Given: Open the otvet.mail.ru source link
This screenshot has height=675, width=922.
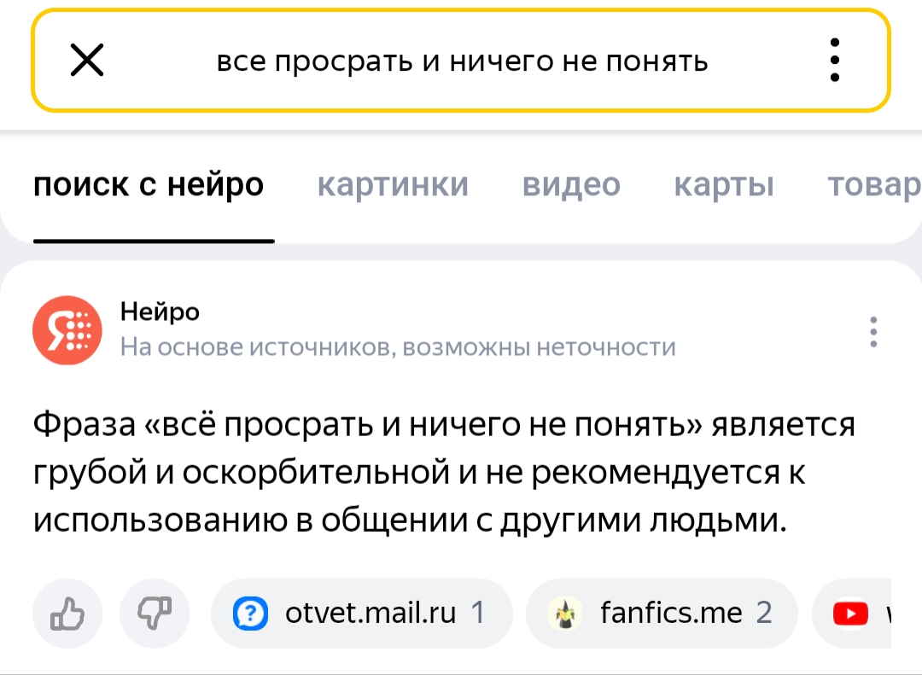Looking at the screenshot, I should tap(362, 614).
